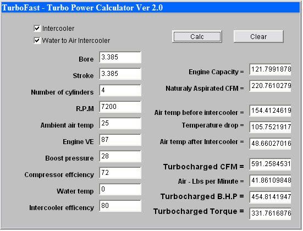Click the 'Engine Capacity =' label
The width and height of the screenshot is (303, 231).
click(216, 72)
